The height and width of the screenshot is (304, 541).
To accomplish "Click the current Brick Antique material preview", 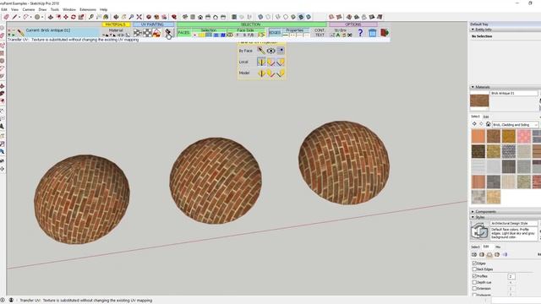I will [479, 100].
